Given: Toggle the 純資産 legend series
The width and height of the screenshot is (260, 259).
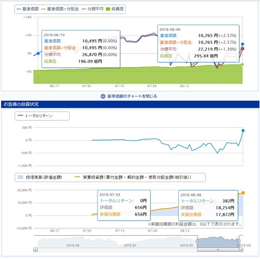Looking at the screenshot, I should point(115,9).
